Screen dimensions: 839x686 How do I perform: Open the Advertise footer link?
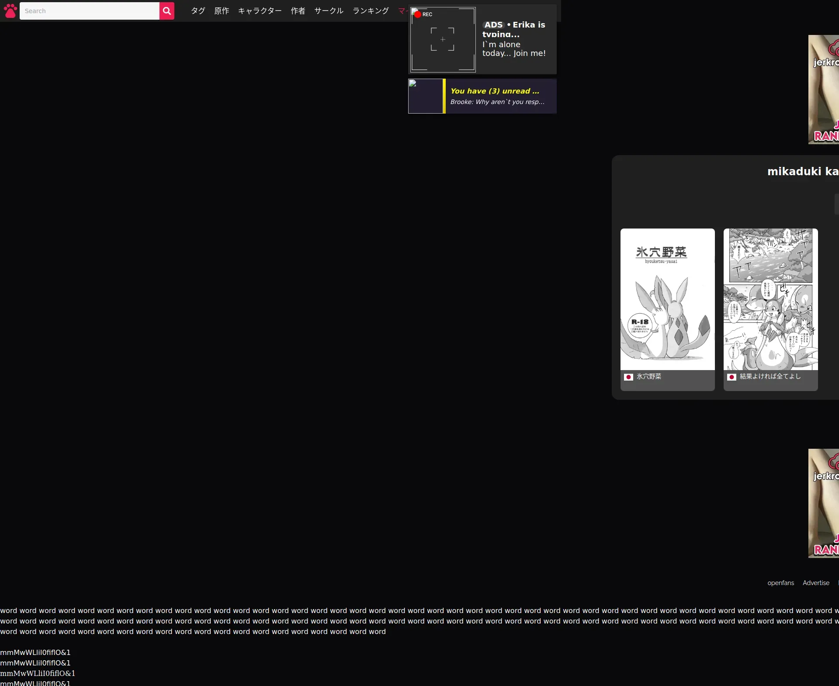pos(816,583)
